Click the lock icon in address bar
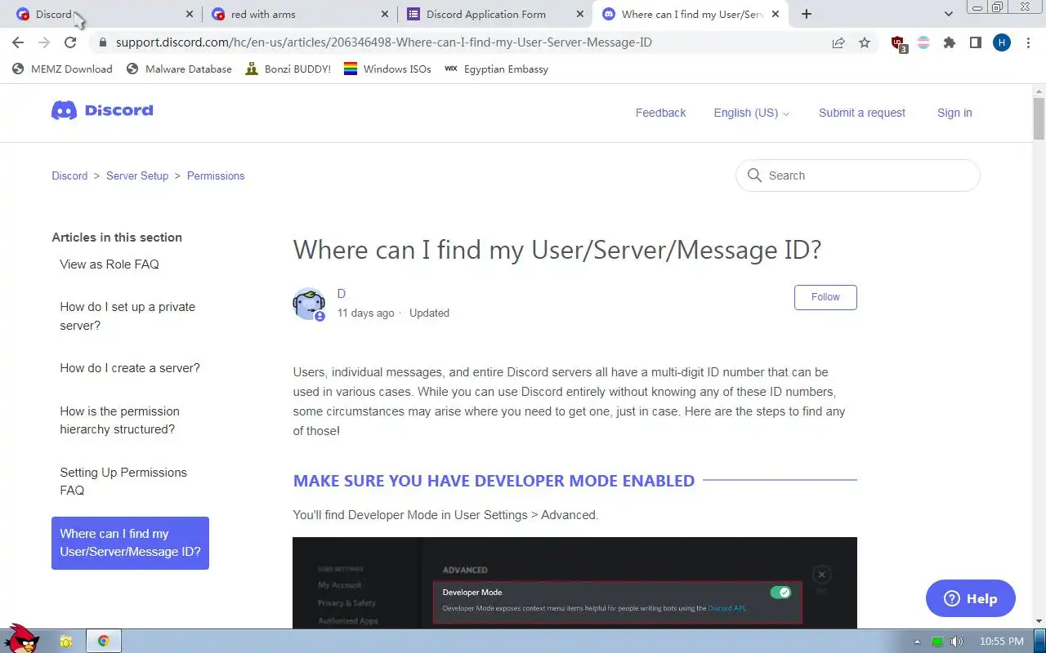1046x653 pixels. [x=103, y=42]
